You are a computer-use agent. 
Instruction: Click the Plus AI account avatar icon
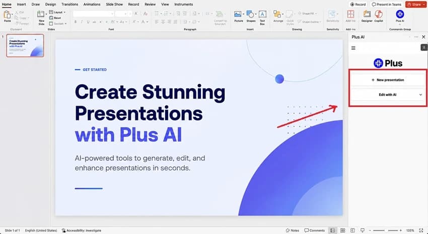click(x=423, y=48)
